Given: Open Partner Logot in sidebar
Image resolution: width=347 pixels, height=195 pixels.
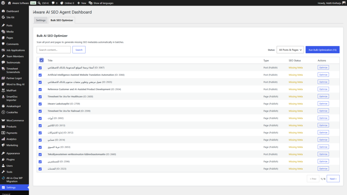Looking at the screenshot, I should 14,78.
